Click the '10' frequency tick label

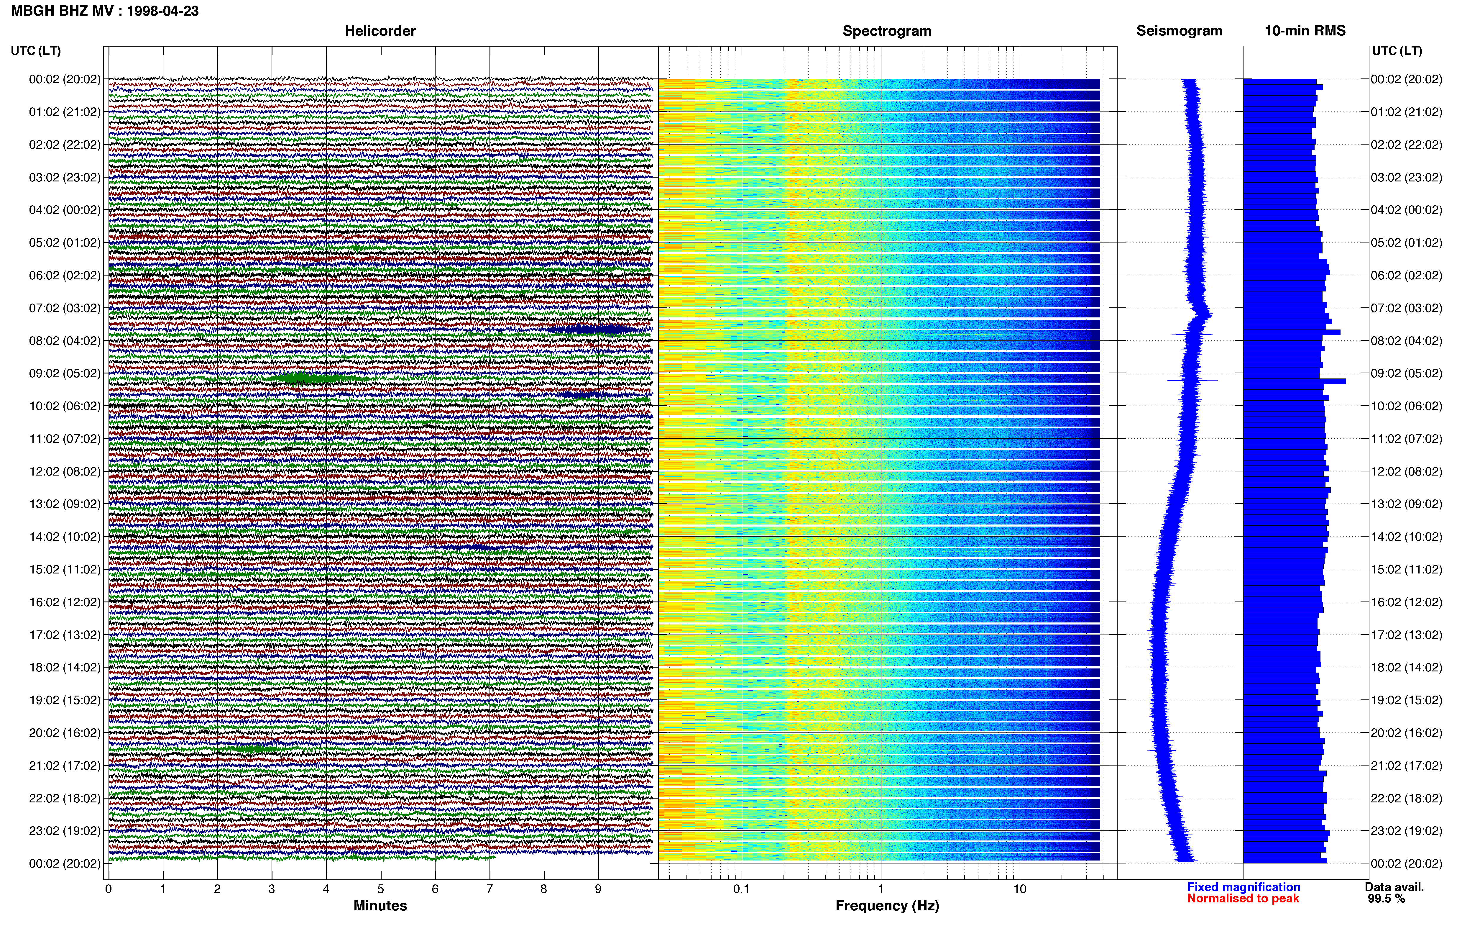[1020, 889]
